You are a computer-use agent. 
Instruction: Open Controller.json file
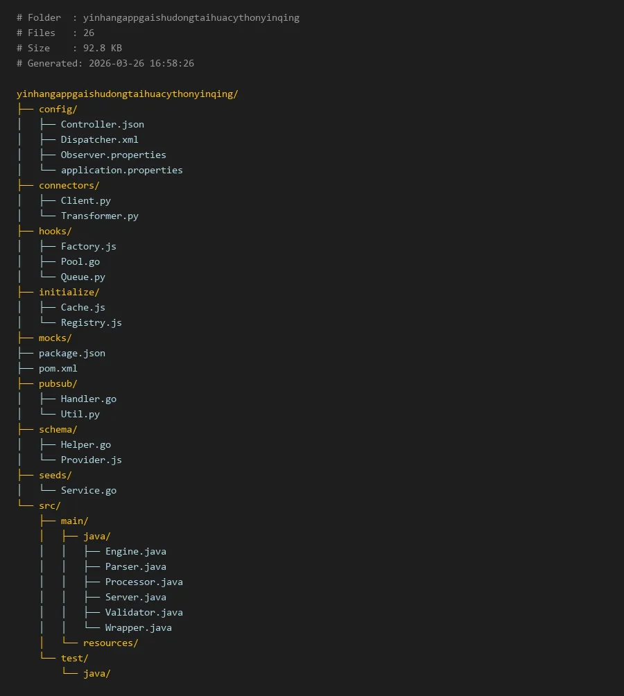pyautogui.click(x=102, y=124)
